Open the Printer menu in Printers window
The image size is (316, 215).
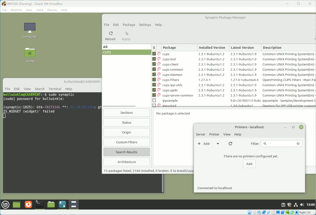point(214,134)
